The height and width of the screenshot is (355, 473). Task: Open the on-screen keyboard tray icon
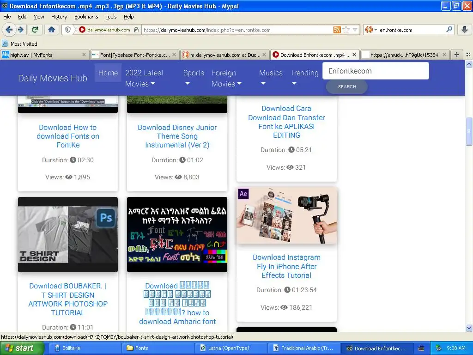click(421, 349)
